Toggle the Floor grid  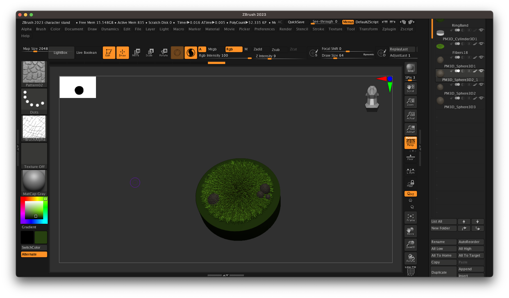410,157
